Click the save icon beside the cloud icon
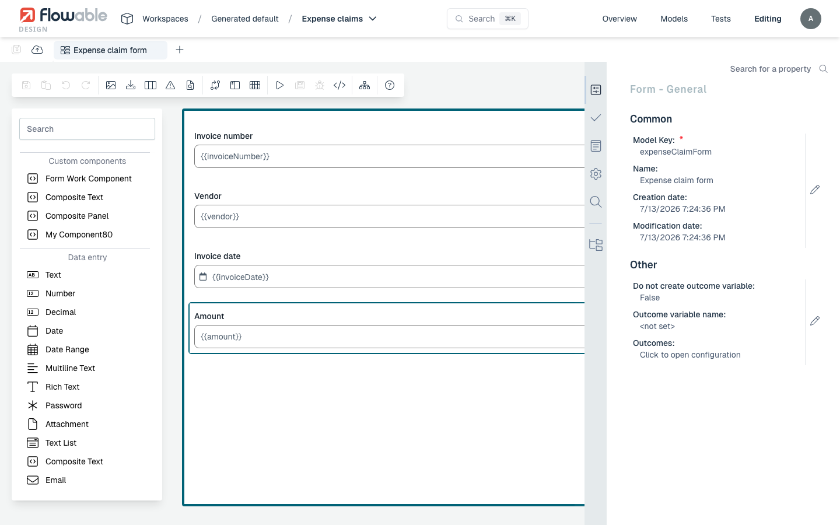This screenshot has height=525, width=840. coord(16,50)
